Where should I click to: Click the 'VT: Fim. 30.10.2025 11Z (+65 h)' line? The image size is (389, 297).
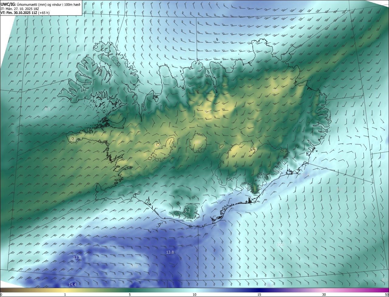point(25,13)
